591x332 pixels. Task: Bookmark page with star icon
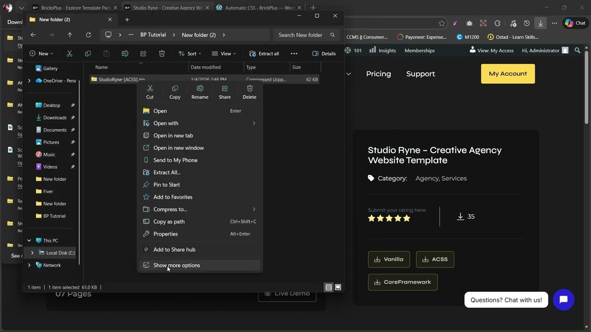point(442,23)
